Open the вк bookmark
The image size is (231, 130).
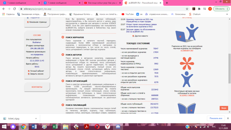pyautogui.click(x=139, y=14)
